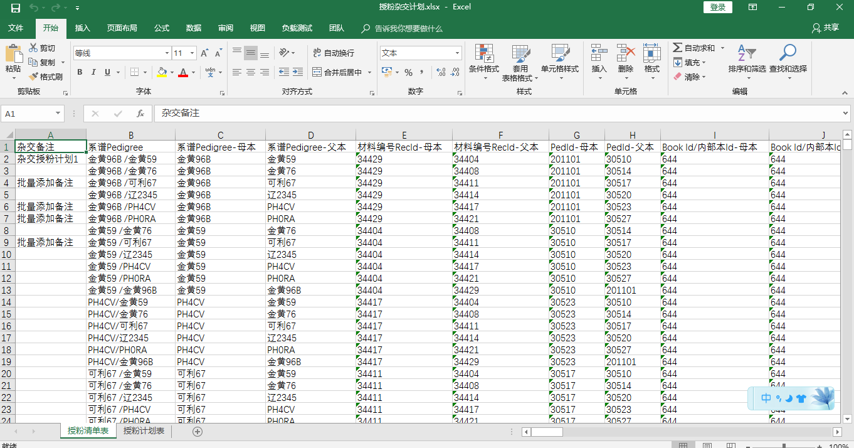Toggle Underline formatting

coord(108,72)
